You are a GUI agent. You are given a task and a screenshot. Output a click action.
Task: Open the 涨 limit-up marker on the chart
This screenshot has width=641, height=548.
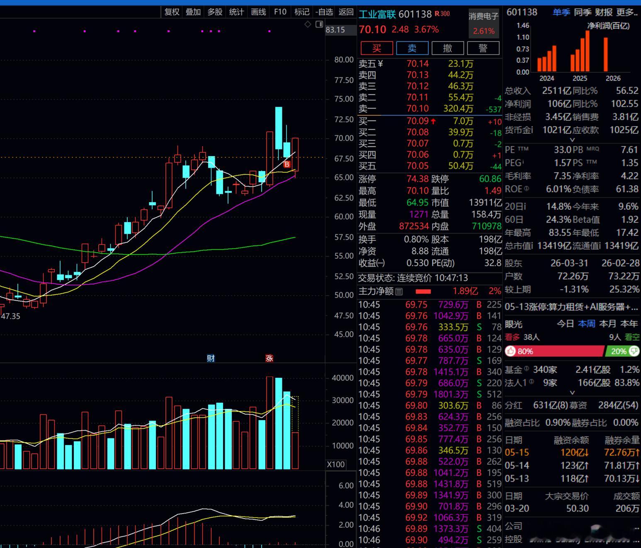point(269,358)
